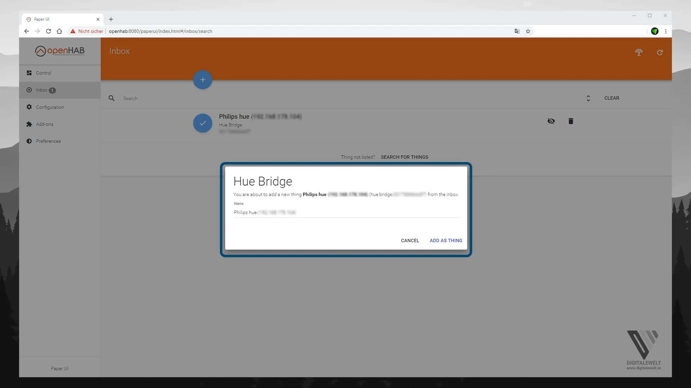Click the Hue Bridge subtitle text
691x388 pixels.
230,125
